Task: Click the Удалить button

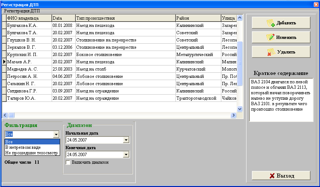Action: 281,52
